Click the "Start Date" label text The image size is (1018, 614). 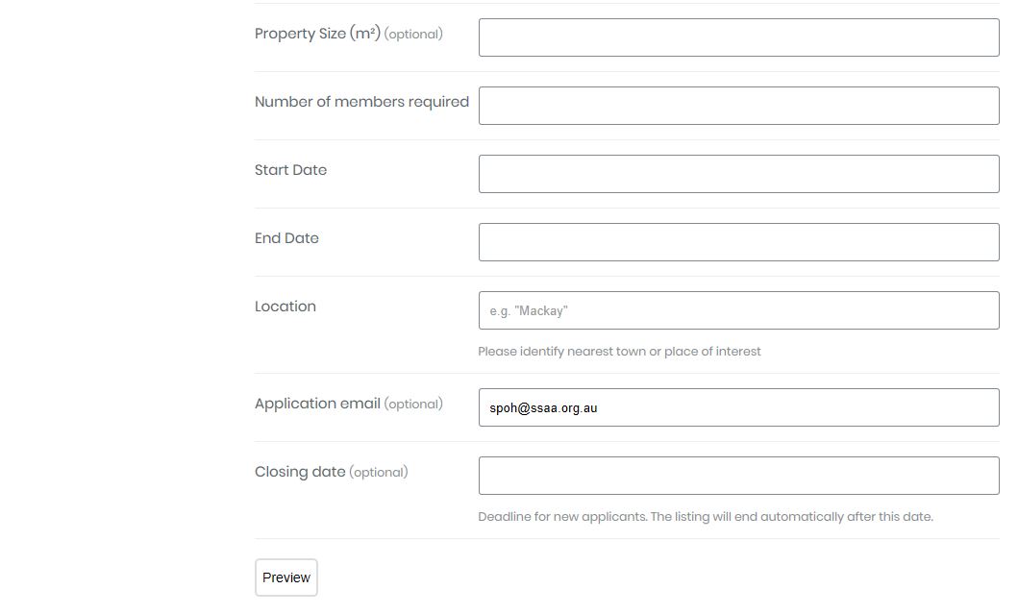(290, 170)
